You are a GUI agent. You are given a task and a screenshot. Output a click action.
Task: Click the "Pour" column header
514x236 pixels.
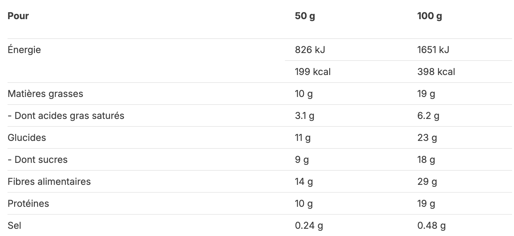coord(18,16)
